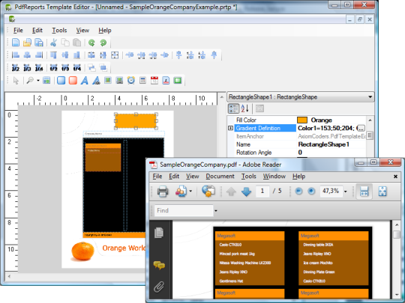Open the Tools menu in Template Editor
The image size is (405, 303).
pyautogui.click(x=59, y=31)
